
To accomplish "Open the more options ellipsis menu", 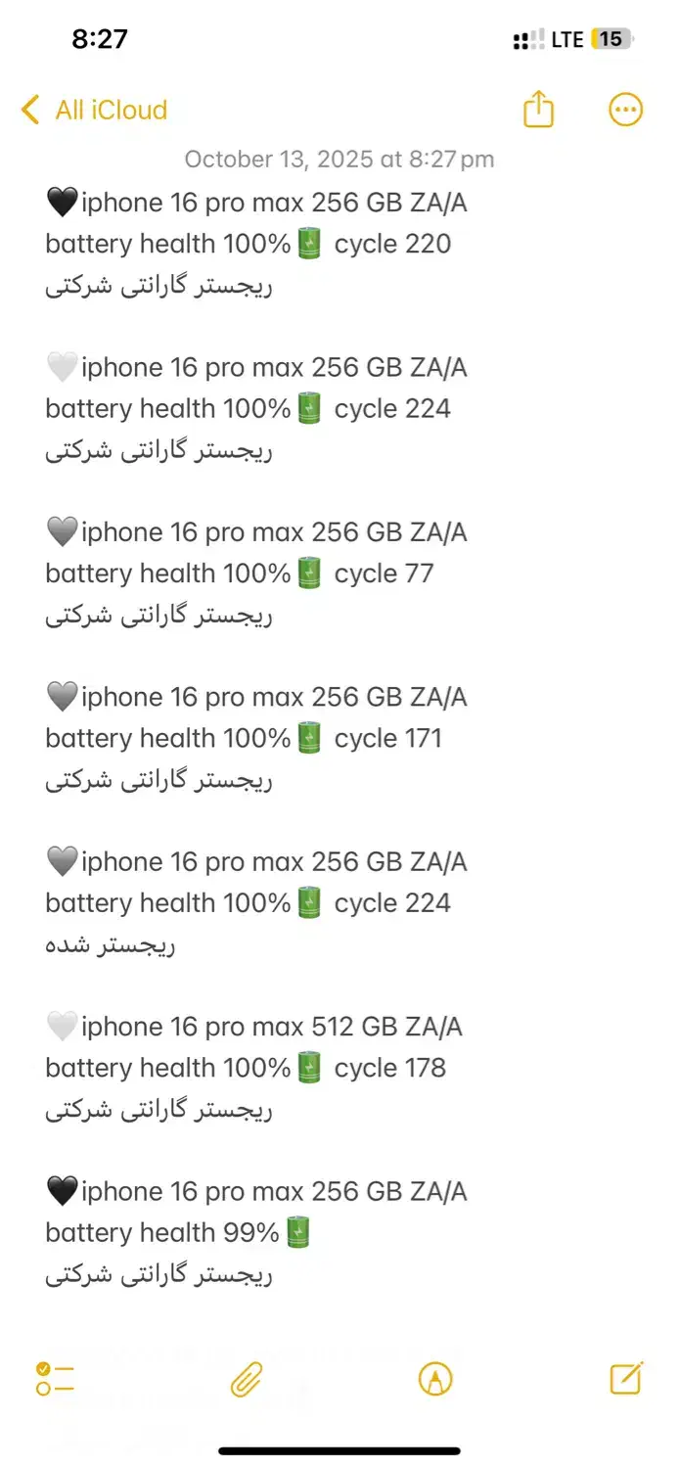I will point(625,110).
